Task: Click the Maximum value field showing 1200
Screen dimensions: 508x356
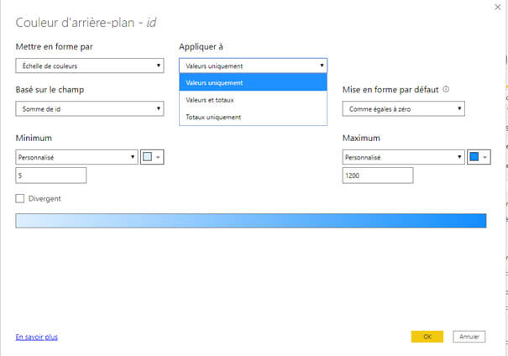Action: [x=378, y=175]
